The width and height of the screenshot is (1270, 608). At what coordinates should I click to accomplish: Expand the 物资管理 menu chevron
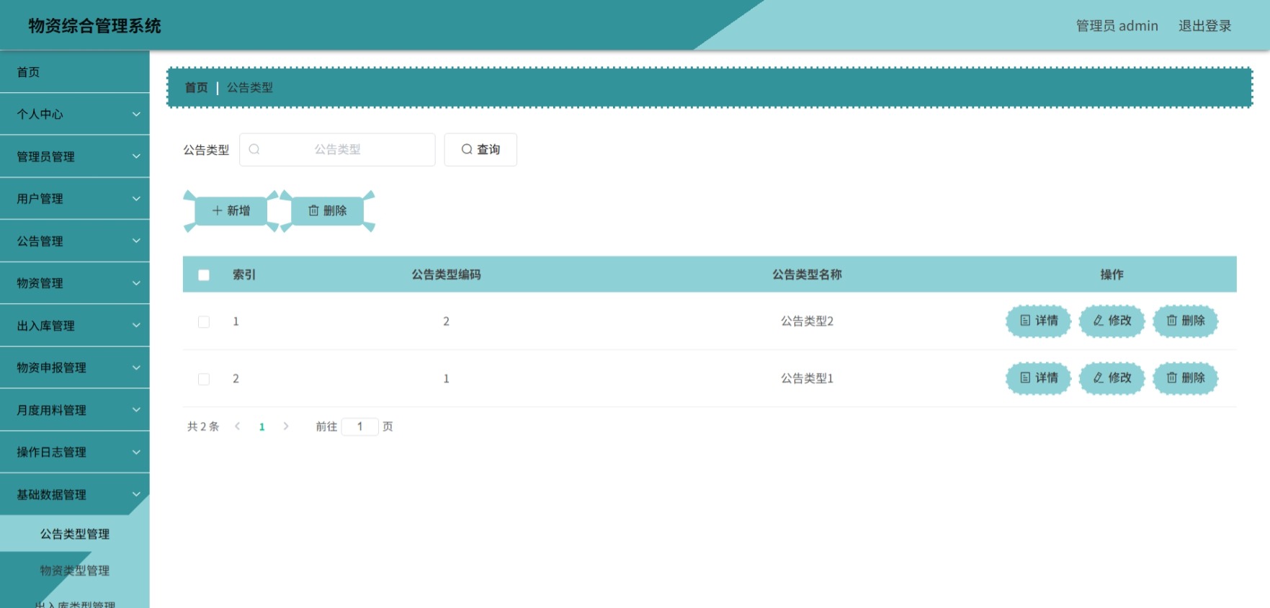click(x=136, y=283)
